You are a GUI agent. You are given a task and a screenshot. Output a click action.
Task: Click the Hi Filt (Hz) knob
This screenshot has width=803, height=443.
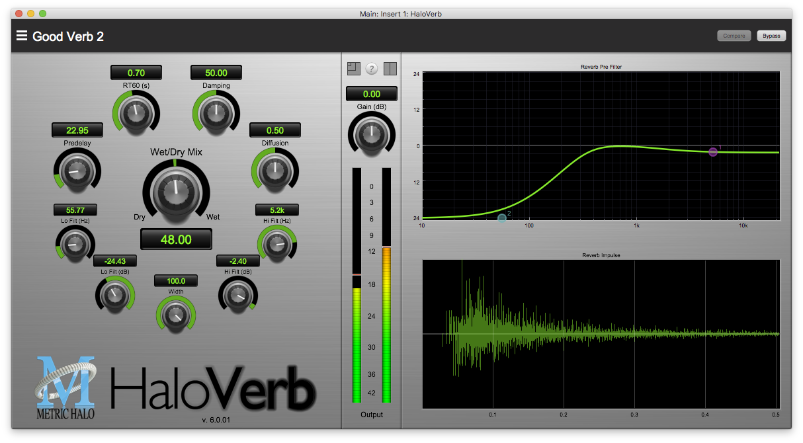coord(276,243)
